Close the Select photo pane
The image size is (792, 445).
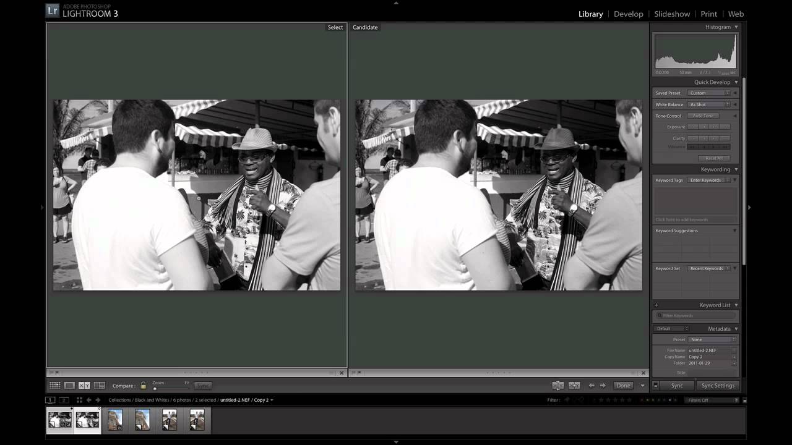[x=342, y=373]
